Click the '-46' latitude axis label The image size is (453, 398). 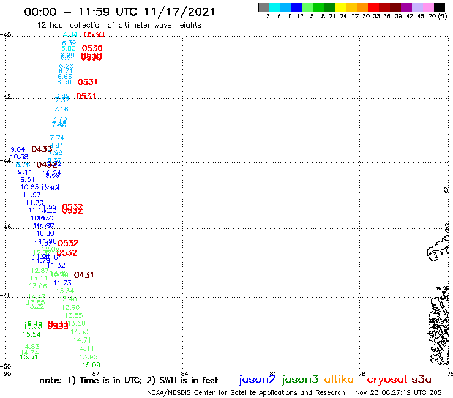tap(6, 227)
